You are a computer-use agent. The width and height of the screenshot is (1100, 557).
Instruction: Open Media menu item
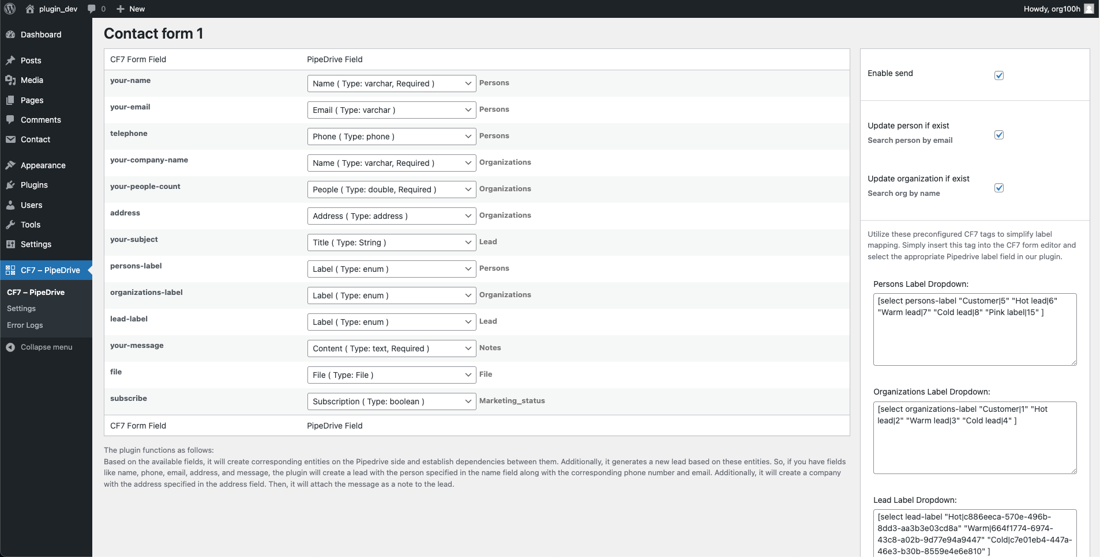(46, 80)
